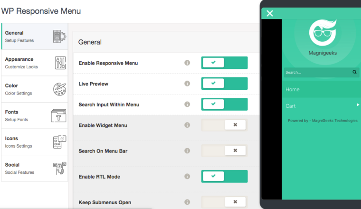
Task: Toggle off Enable RTL Mode
Action: [225, 176]
